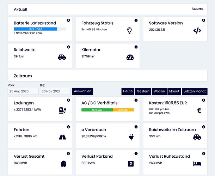Click the Kosten: 1505.55 EUR heading
Screen dimensions: 215x176
coord(168,103)
